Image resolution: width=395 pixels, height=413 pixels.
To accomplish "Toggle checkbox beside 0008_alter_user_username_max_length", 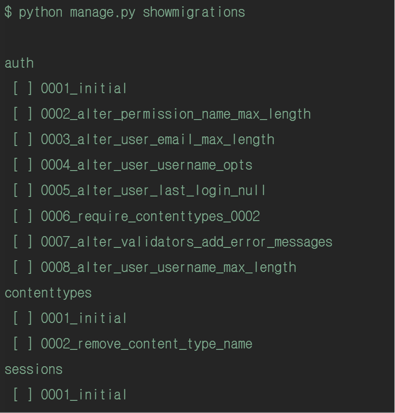I will pos(23,267).
